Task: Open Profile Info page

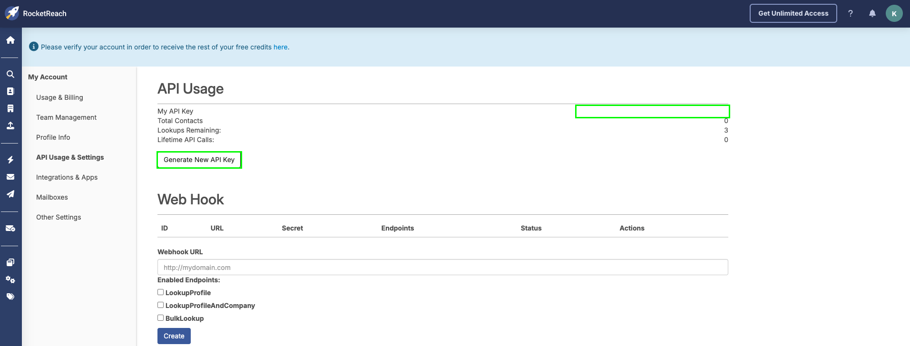Action: 53,137
